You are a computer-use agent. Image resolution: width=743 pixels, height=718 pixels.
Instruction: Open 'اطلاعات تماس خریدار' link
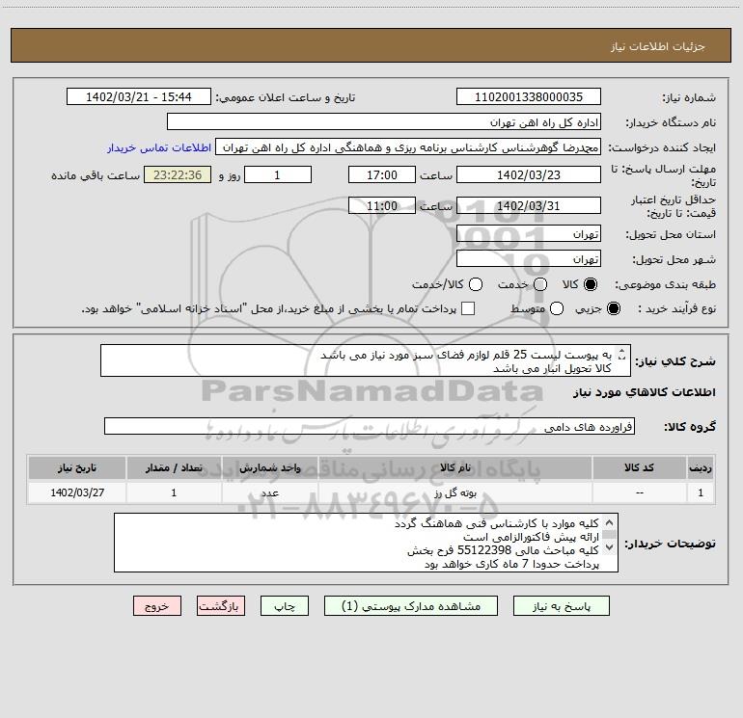pos(159,147)
